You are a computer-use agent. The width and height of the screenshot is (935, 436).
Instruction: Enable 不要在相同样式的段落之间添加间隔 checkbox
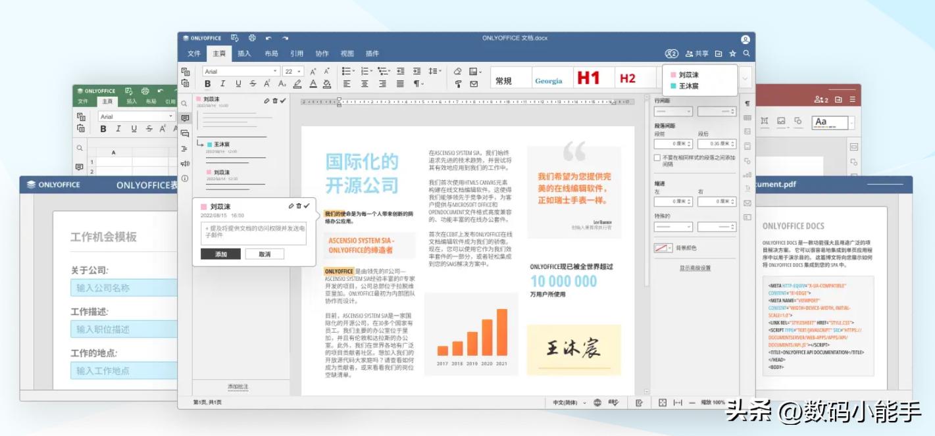click(x=657, y=158)
